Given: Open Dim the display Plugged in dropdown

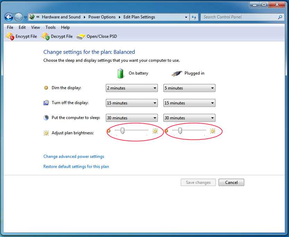Looking at the screenshot, I should pyautogui.click(x=189, y=88).
